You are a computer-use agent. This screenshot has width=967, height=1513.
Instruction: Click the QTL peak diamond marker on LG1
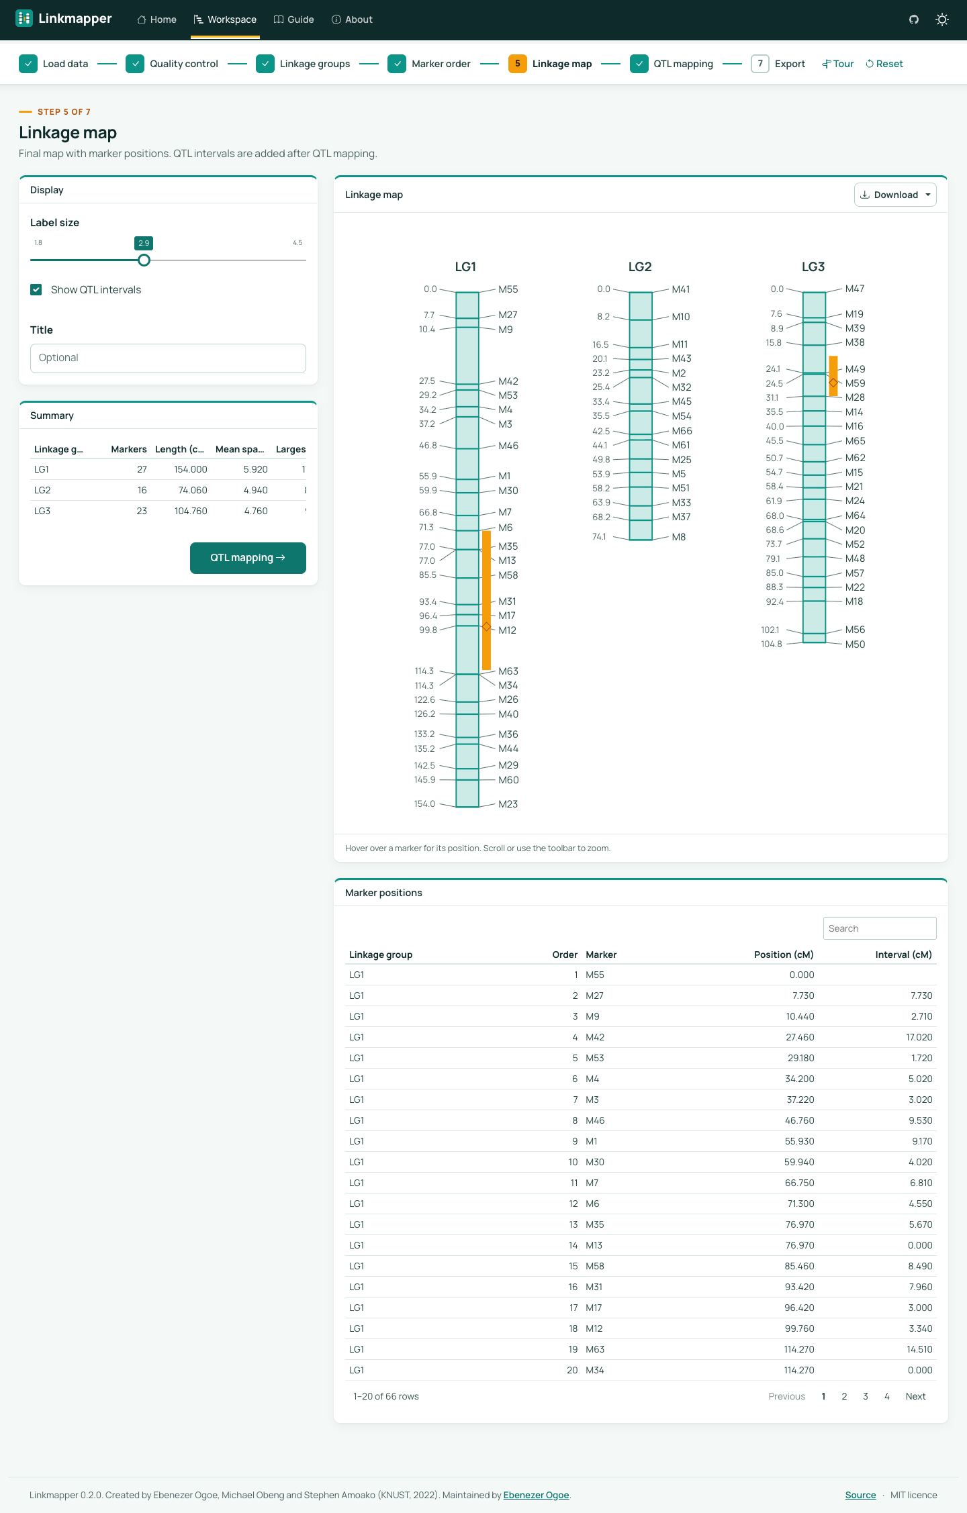tap(487, 626)
